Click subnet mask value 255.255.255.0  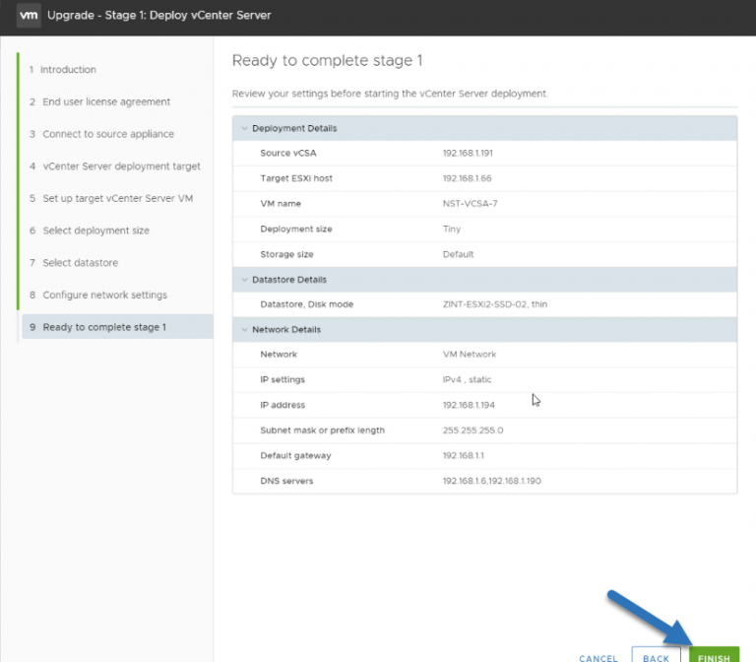472,430
